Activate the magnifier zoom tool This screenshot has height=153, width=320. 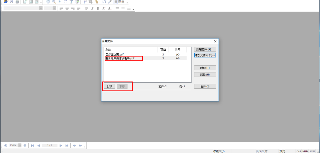pyautogui.click(x=54, y=2)
